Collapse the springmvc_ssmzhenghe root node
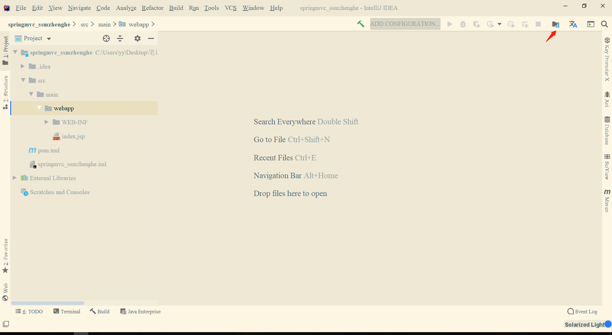This screenshot has height=335, width=612. tap(15, 52)
